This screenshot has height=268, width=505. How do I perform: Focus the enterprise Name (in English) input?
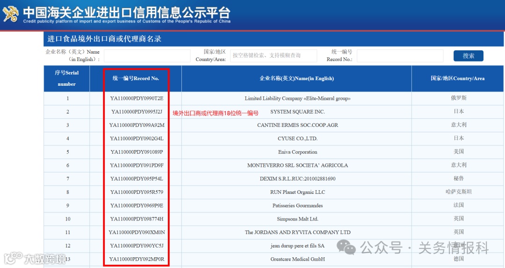pos(147,56)
